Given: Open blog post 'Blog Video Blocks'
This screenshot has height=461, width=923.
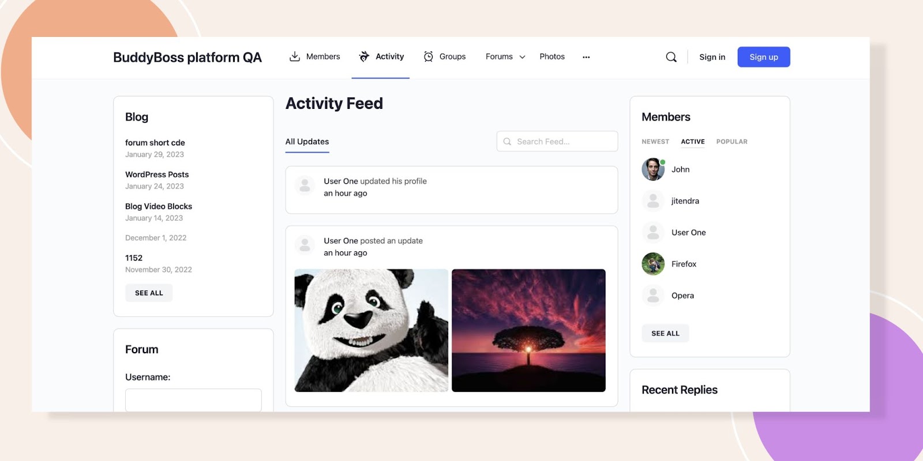Looking at the screenshot, I should [x=159, y=206].
